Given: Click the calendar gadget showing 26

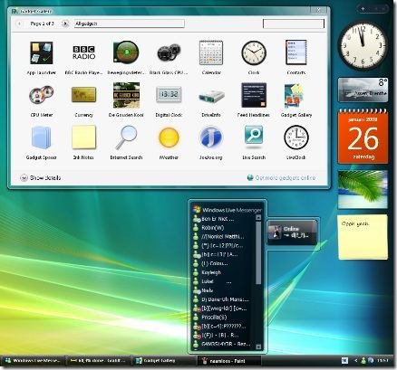Looking at the screenshot, I should [363, 137].
